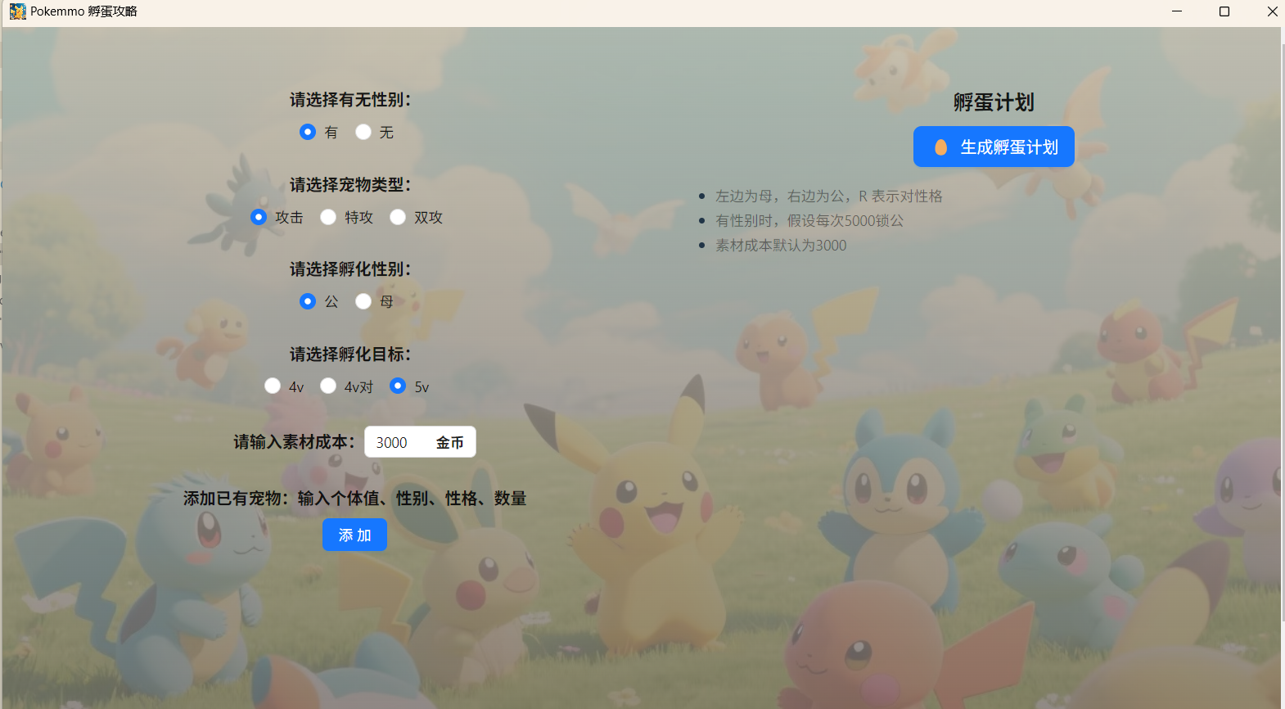
Task: Click the note 左边为母，右边为公，R 表示对性格
Action: tap(829, 196)
